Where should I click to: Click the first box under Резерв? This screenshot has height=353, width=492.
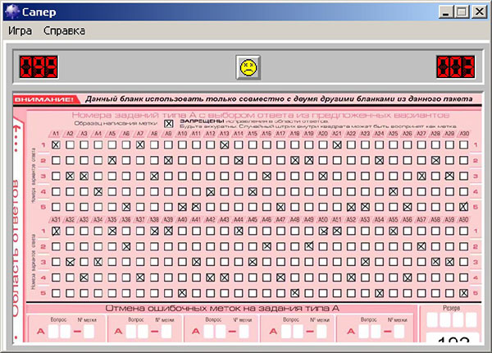[x=433, y=321]
